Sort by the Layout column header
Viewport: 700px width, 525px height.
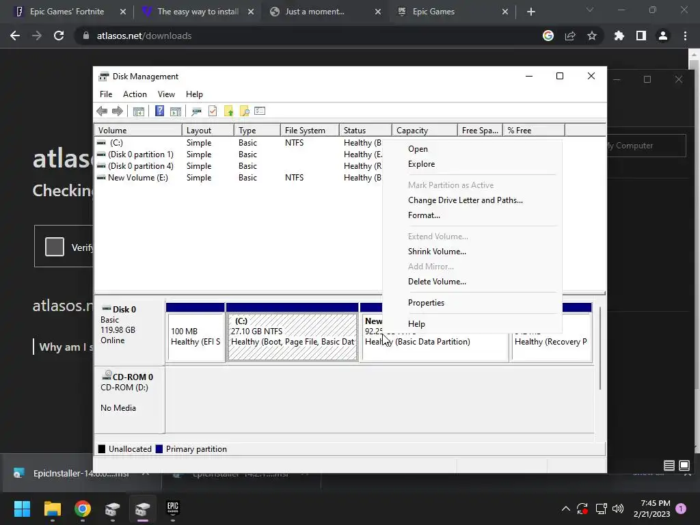click(x=208, y=131)
